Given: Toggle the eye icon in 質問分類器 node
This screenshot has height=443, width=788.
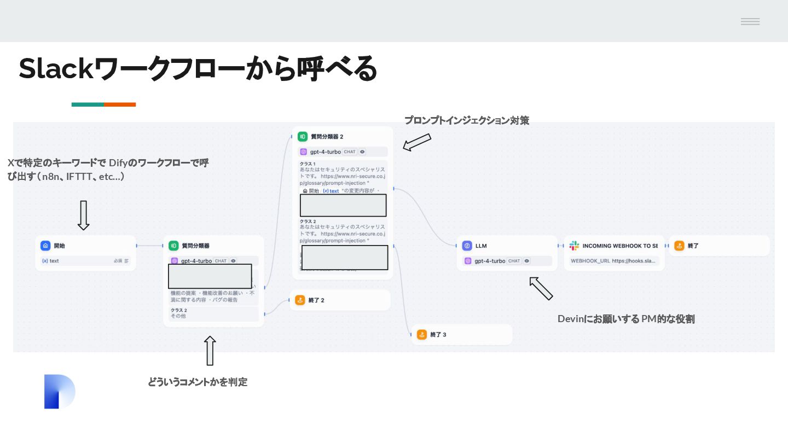Looking at the screenshot, I should [x=233, y=261].
